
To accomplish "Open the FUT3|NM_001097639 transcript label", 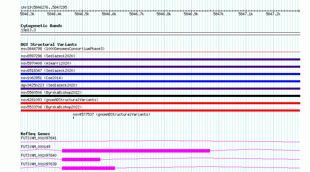I will click(39, 164).
